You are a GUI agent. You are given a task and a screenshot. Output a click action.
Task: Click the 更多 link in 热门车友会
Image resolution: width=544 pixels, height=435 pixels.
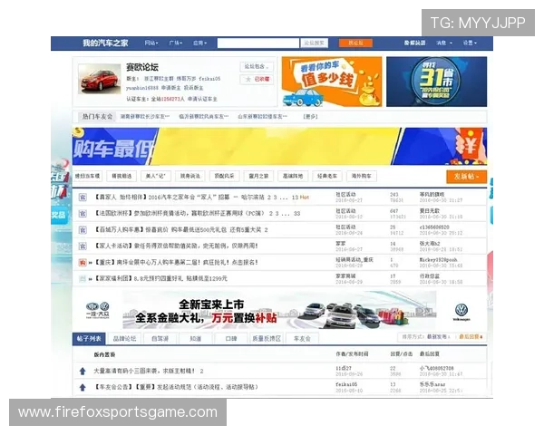[310, 117]
